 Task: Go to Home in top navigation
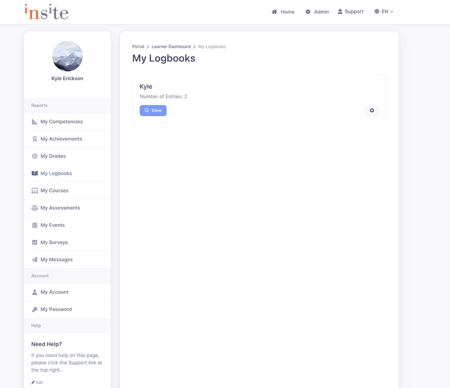[283, 12]
